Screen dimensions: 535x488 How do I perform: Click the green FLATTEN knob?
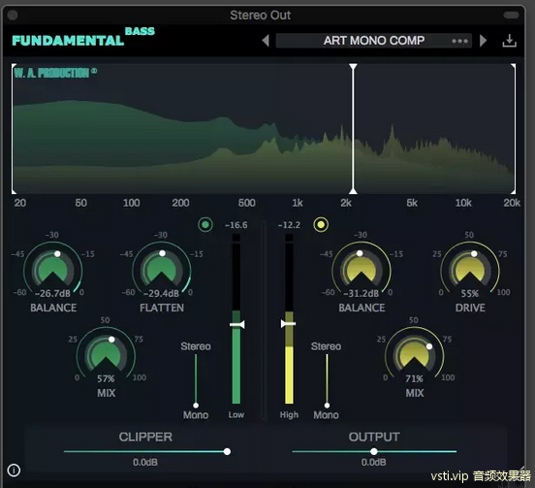[x=162, y=270]
